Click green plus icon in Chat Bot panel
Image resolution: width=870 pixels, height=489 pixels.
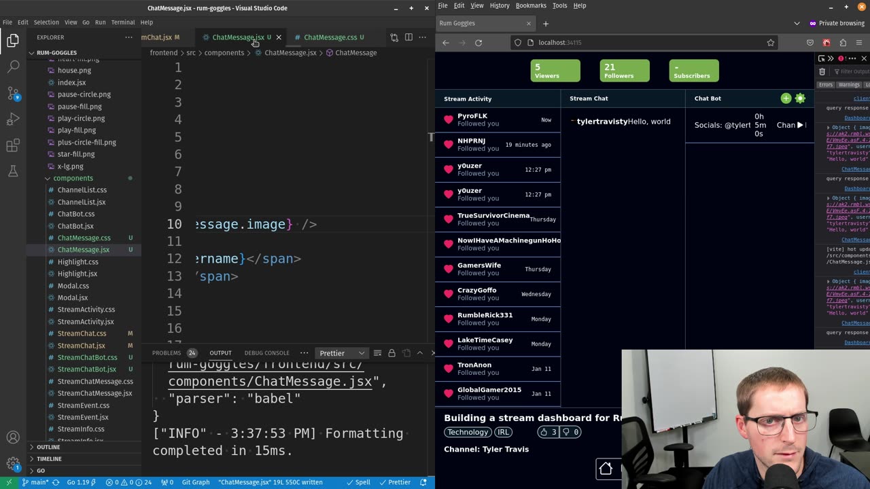(x=786, y=98)
